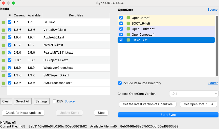This screenshot has height=129, width=219.
Task: Uncheck the VirtualSMC.kext checkbox
Action: pos(10,30)
